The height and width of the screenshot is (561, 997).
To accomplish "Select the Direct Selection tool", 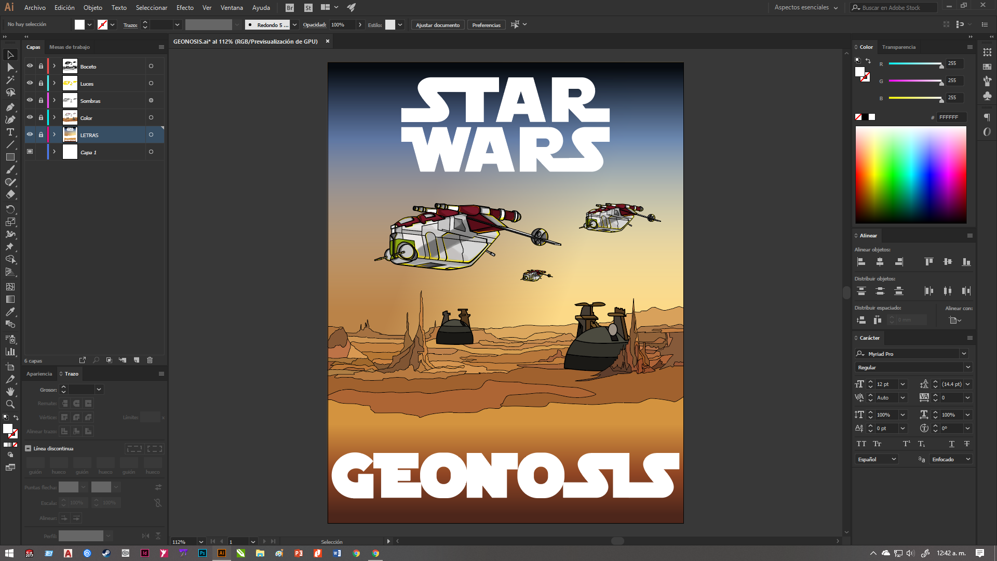I will [x=10, y=68].
